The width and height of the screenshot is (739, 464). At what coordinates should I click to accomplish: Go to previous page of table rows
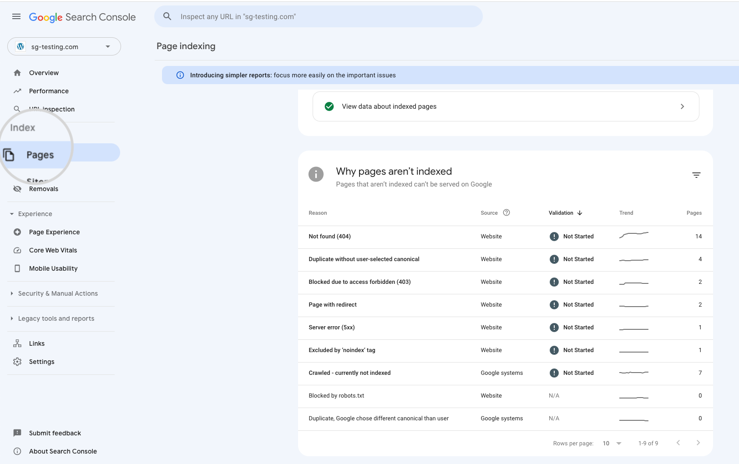[x=678, y=443]
